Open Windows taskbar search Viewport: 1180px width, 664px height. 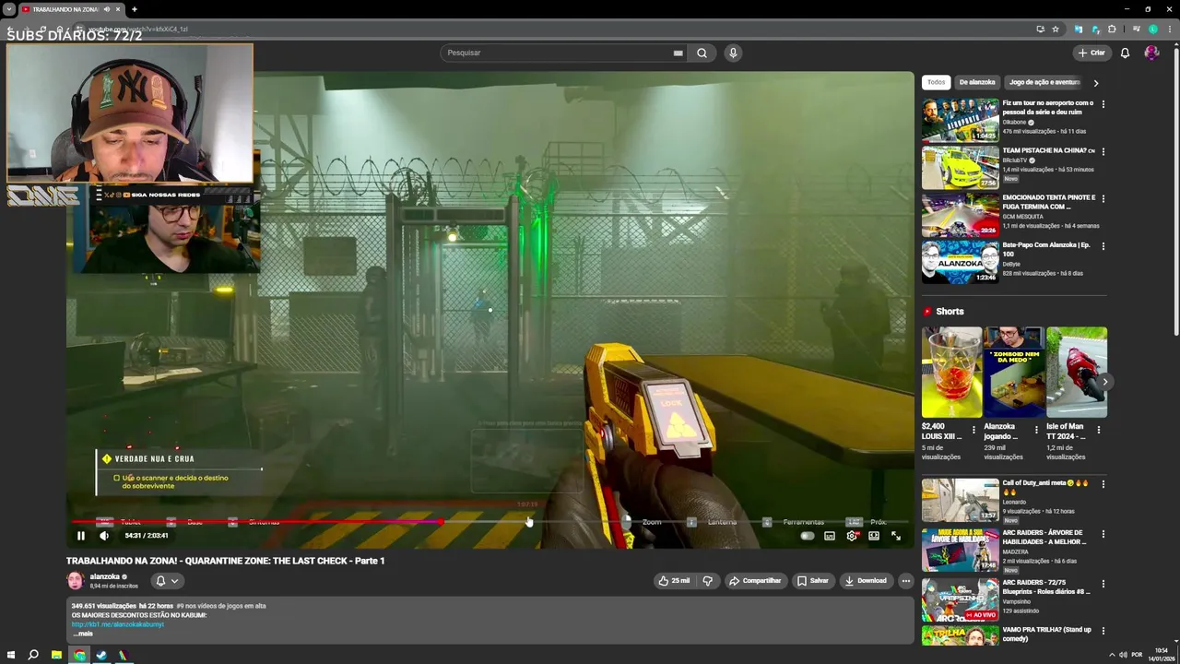click(33, 655)
